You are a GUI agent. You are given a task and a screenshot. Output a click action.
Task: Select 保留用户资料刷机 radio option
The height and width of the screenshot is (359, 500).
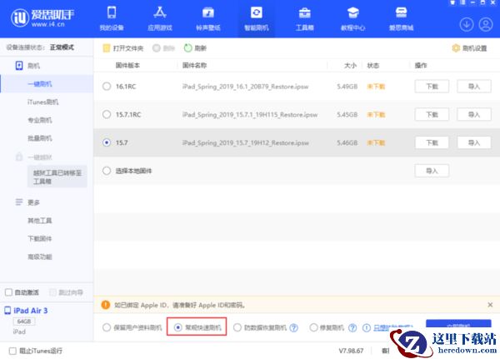pyautogui.click(x=107, y=327)
